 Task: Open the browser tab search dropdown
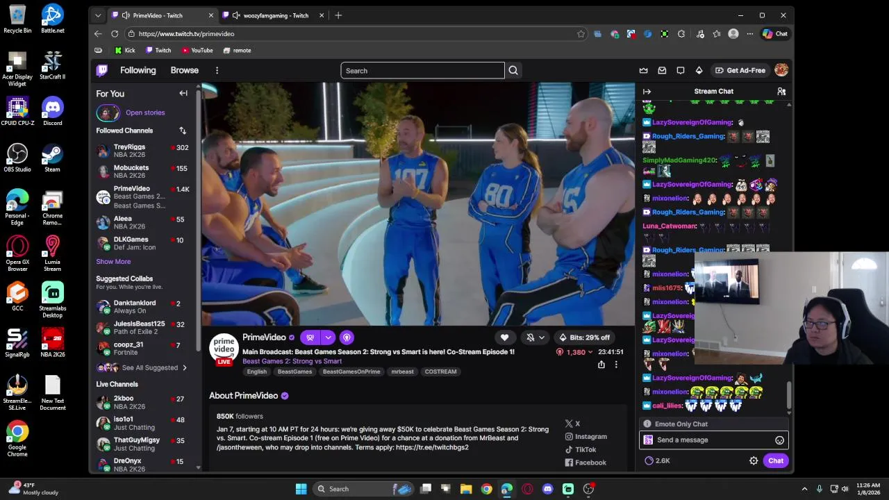point(98,15)
